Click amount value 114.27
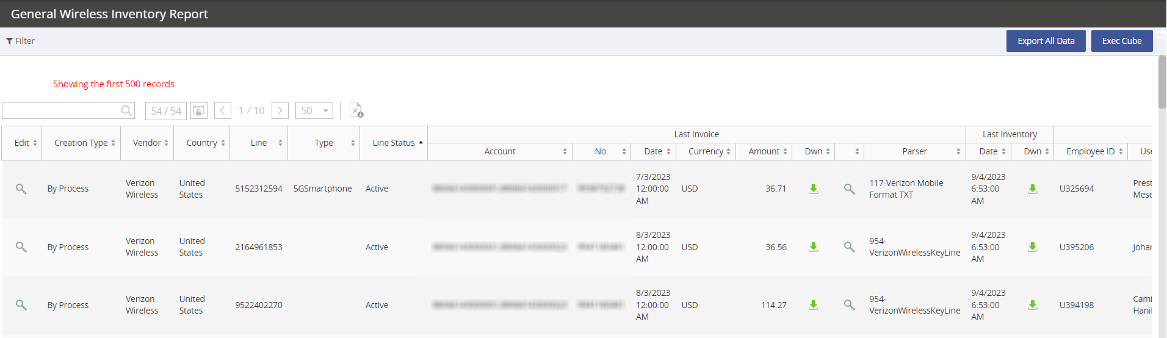 (774, 305)
